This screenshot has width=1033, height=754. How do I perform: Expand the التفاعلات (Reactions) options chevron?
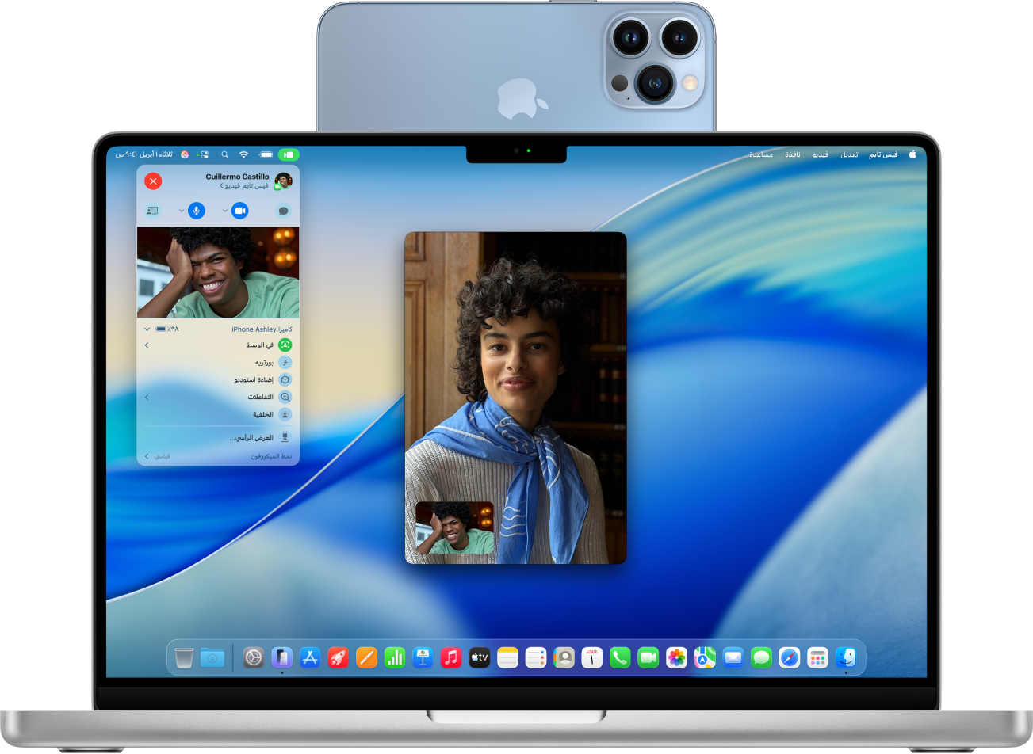coord(147,398)
